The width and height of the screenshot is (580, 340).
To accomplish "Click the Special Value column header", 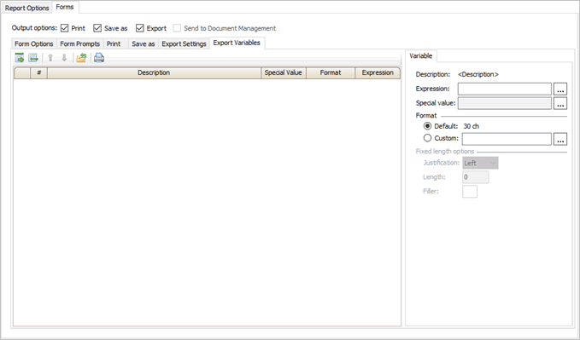I will pyautogui.click(x=284, y=72).
